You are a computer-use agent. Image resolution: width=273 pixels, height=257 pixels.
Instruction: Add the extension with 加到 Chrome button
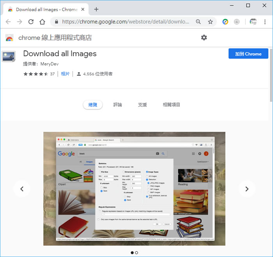pos(248,54)
